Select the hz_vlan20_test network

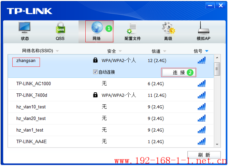tap(31, 119)
